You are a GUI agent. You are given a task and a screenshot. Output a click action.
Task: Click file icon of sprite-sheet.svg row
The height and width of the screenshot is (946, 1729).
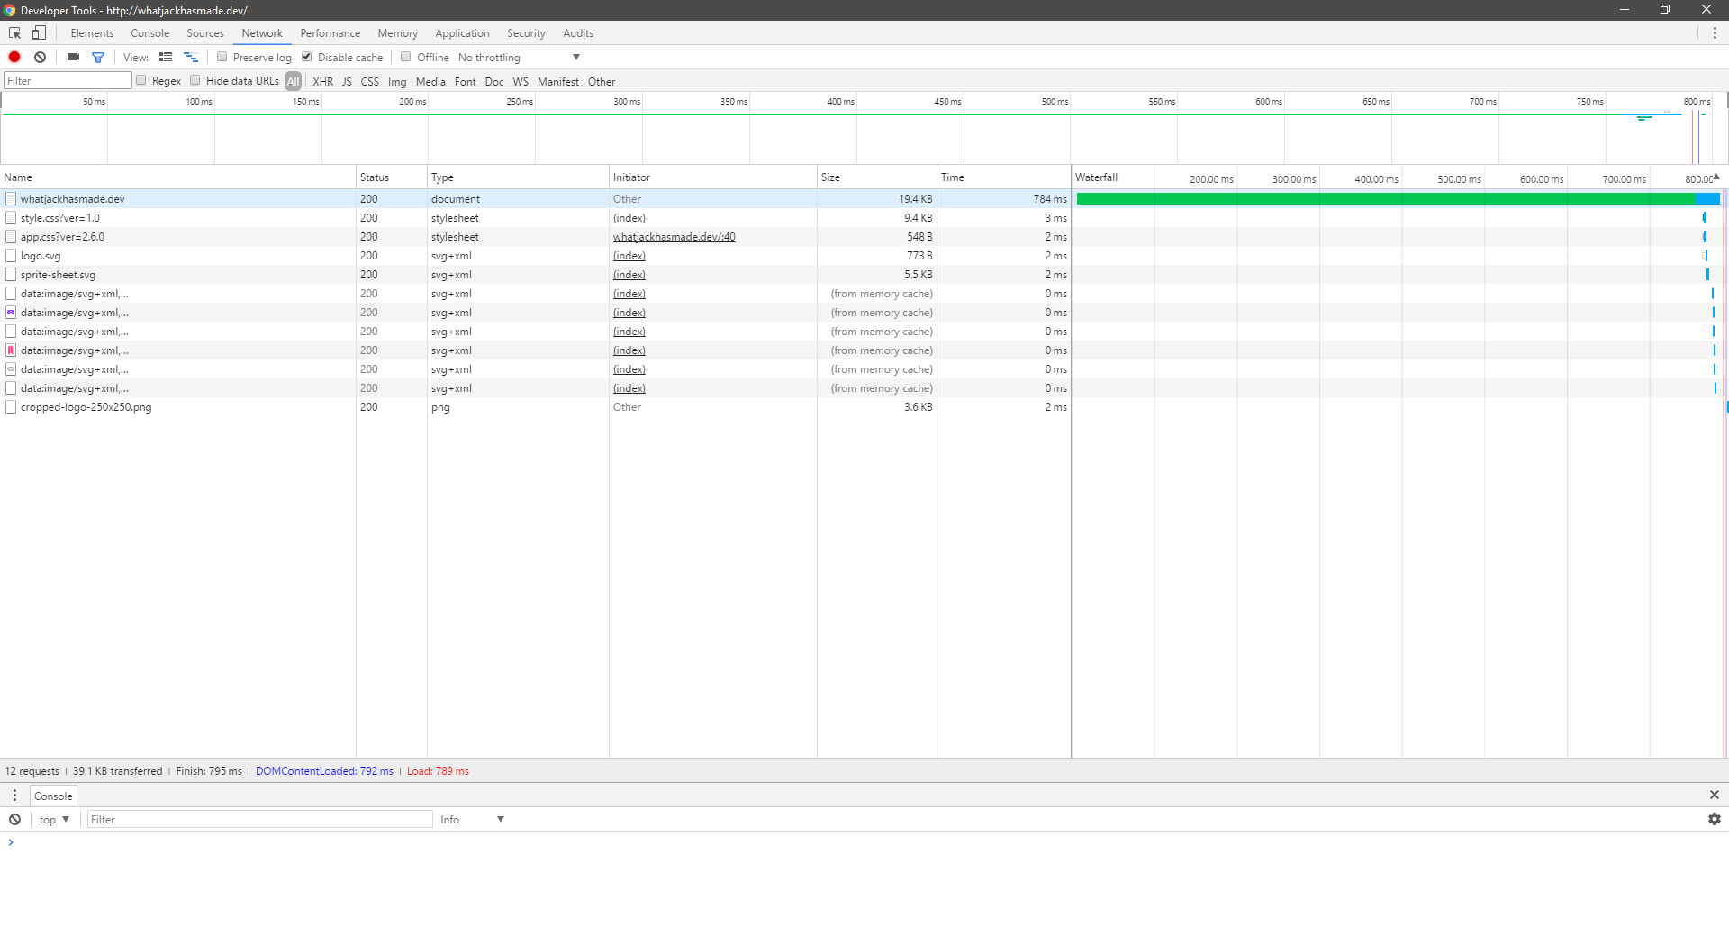(x=11, y=275)
